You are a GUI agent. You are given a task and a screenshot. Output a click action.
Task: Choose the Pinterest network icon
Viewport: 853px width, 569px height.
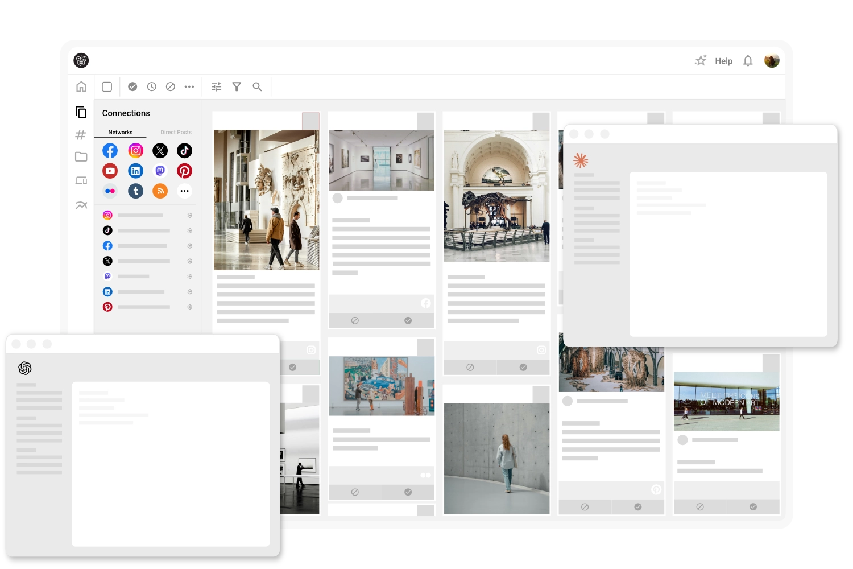pos(184,171)
